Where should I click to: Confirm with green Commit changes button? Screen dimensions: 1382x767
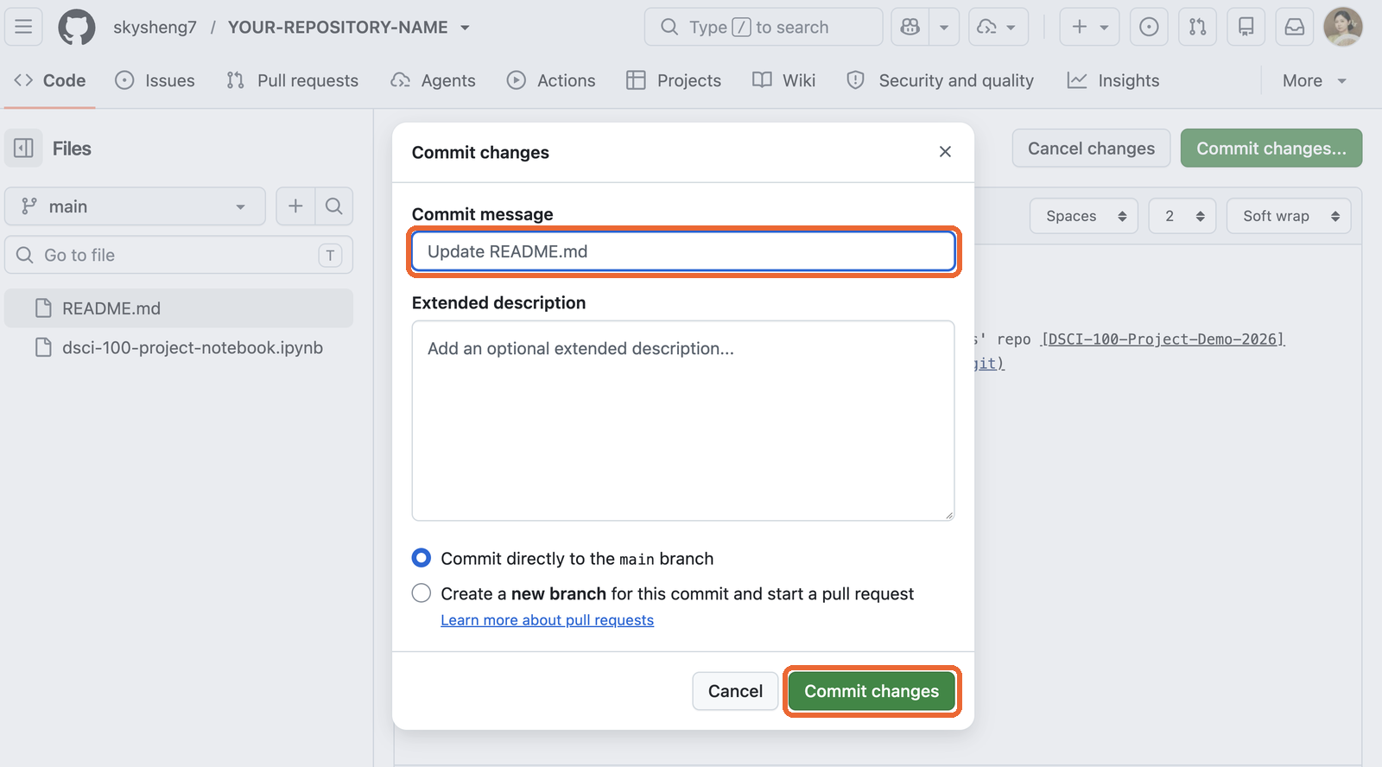pyautogui.click(x=872, y=691)
